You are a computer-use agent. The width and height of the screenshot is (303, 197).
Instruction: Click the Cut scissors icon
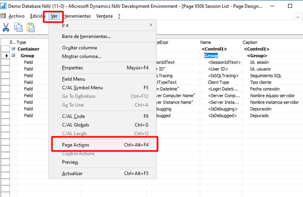6,27
